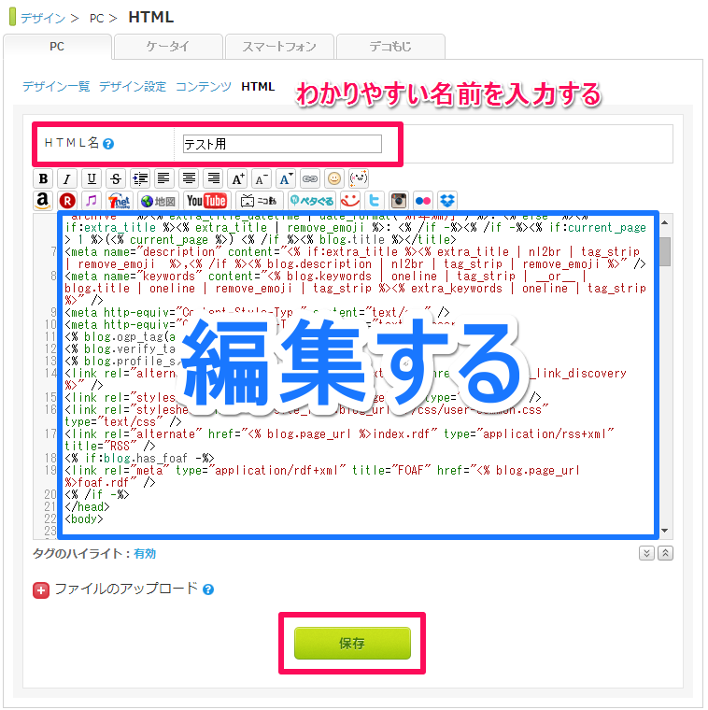This screenshot has height=710, width=708.
Task: Insert a Flickr photo
Action: tap(423, 201)
